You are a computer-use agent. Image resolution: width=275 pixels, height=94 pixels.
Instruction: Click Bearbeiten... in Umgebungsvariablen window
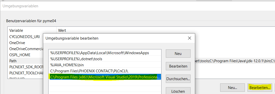[260, 87]
